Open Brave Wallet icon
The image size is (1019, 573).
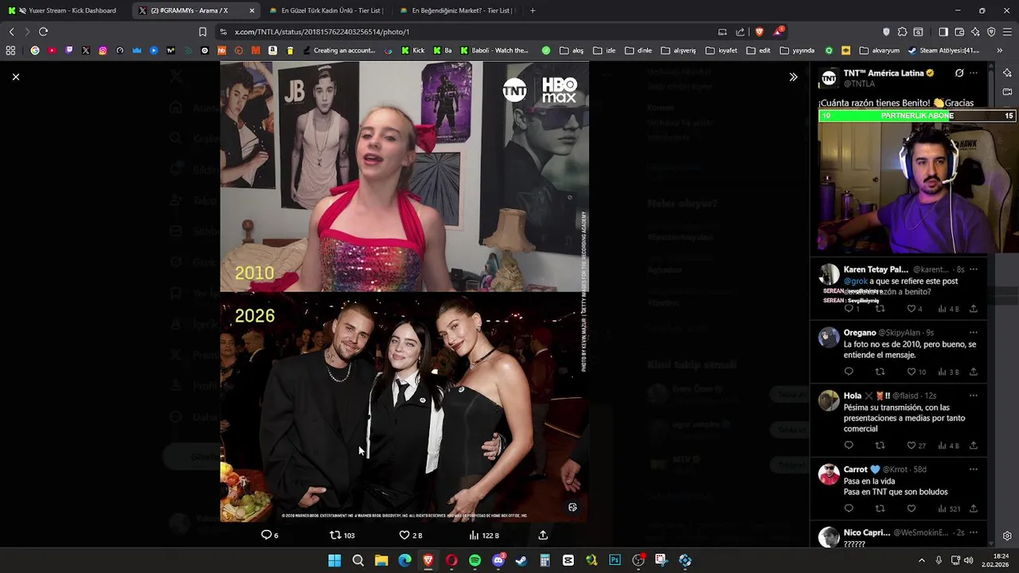(x=959, y=32)
